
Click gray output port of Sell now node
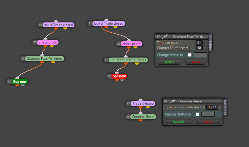pos(122,79)
